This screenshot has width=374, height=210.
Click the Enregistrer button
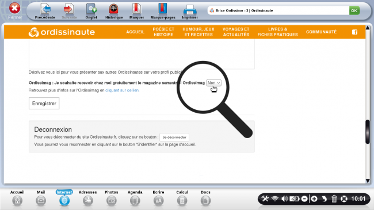pos(44,104)
